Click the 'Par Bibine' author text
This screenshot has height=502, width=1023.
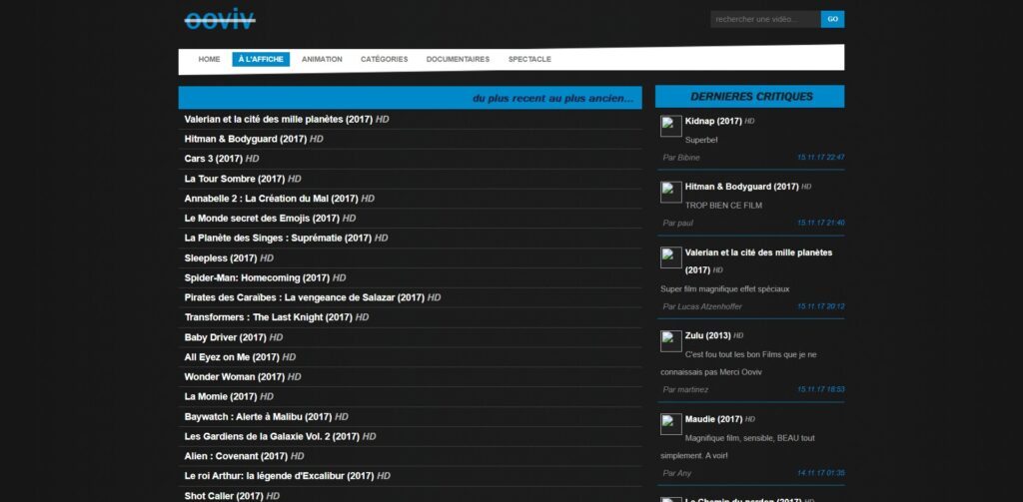[x=681, y=158]
